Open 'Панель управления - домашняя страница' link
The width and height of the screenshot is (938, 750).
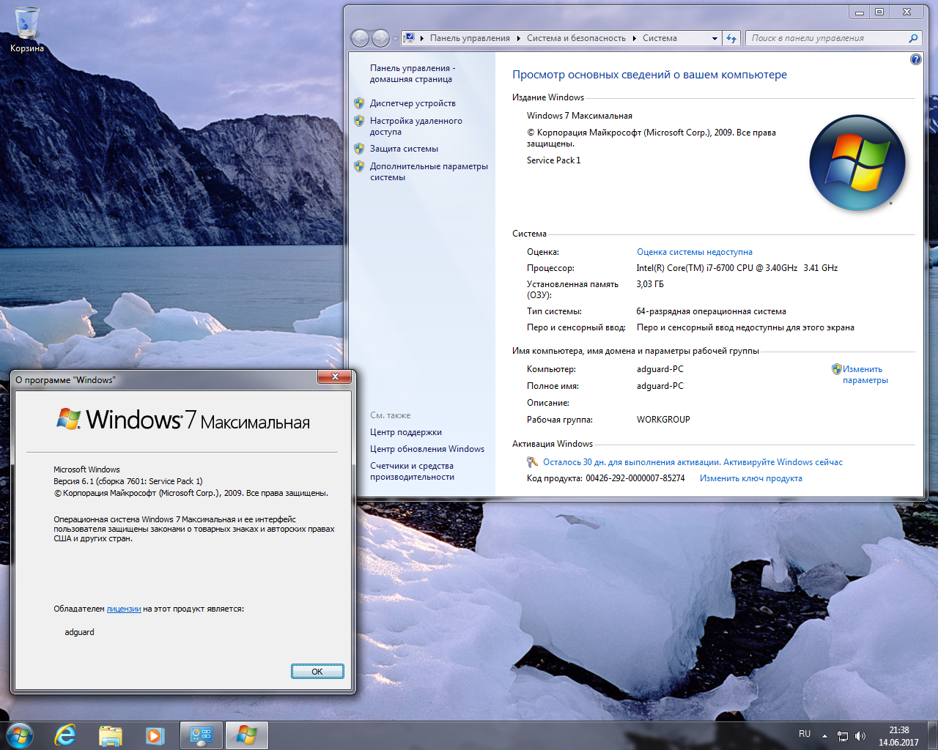coord(413,73)
